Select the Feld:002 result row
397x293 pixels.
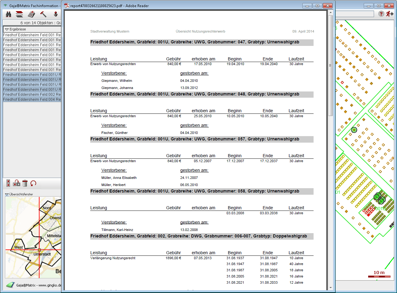(x=32, y=95)
